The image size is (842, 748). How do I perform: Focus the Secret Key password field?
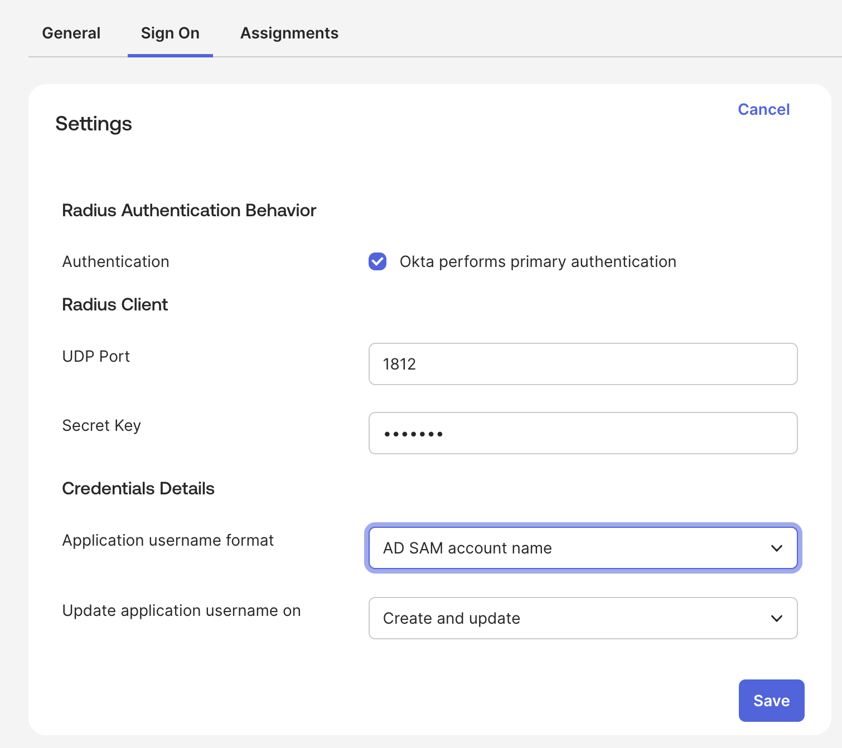click(x=583, y=433)
